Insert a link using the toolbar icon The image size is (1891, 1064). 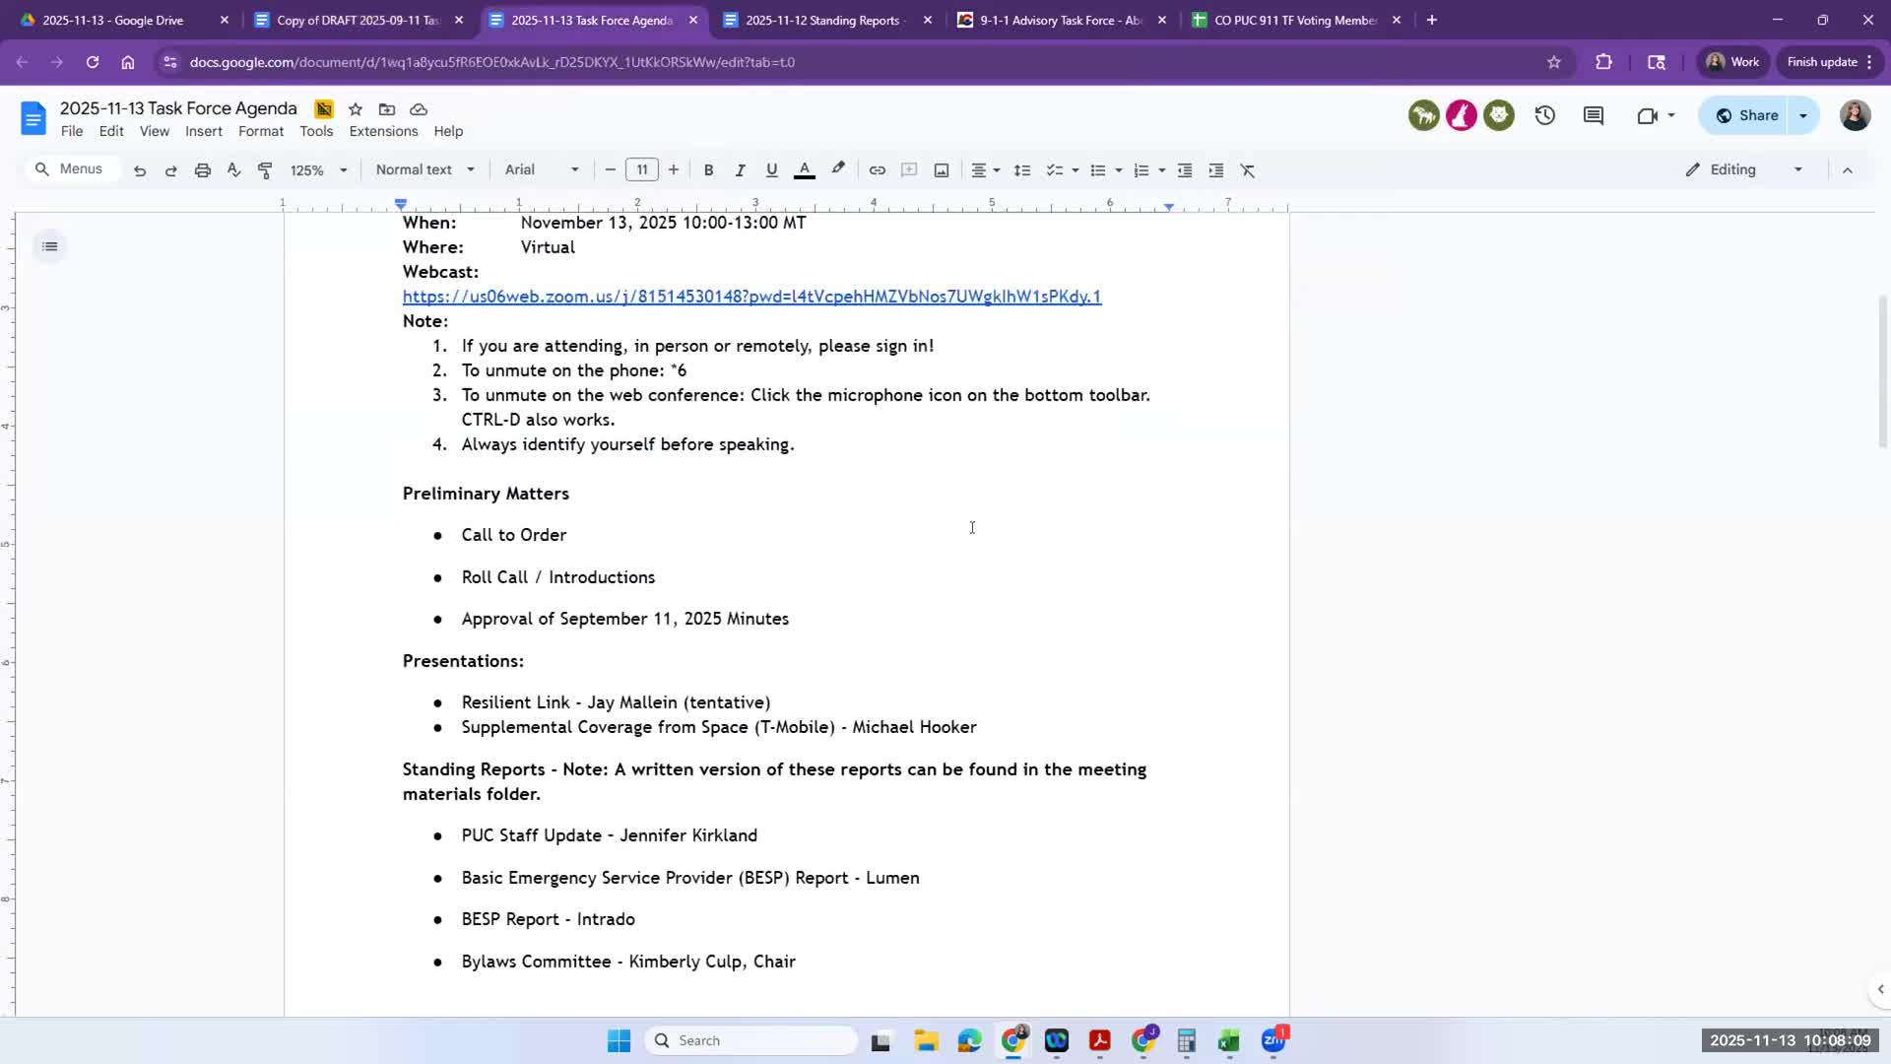pos(877,170)
